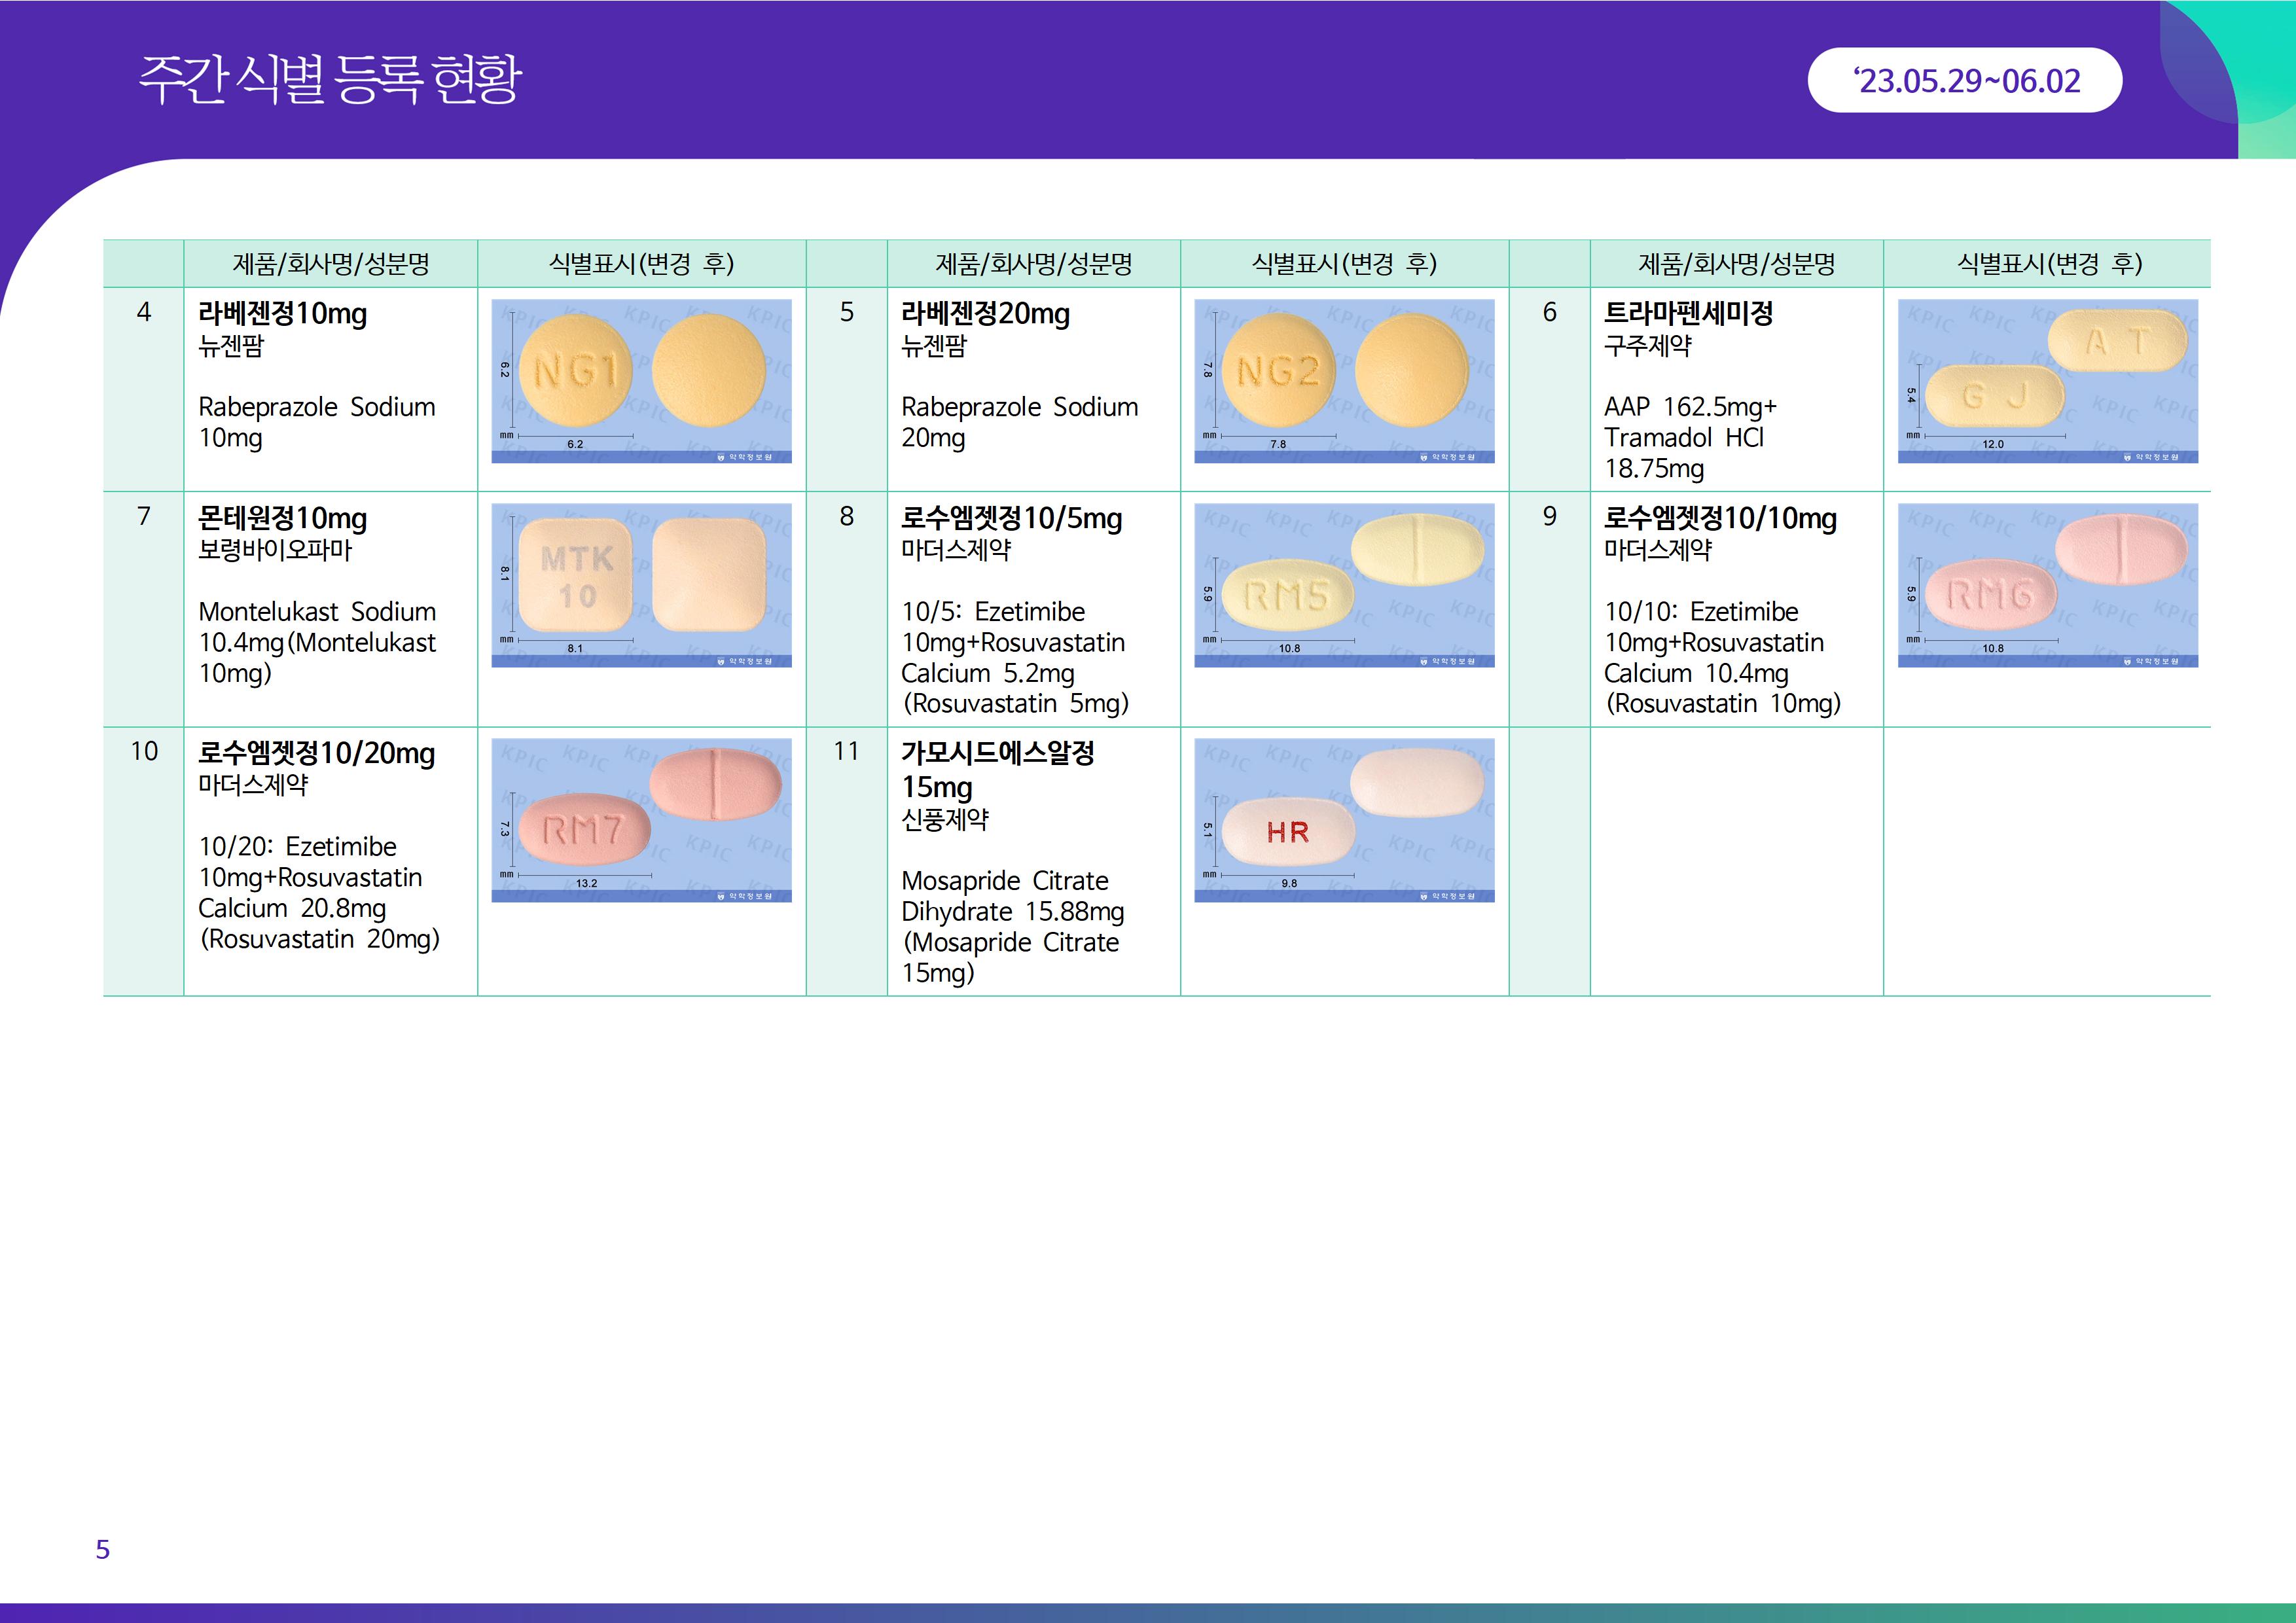
Task: Select product name 라베젠정20mg
Action: point(985,314)
